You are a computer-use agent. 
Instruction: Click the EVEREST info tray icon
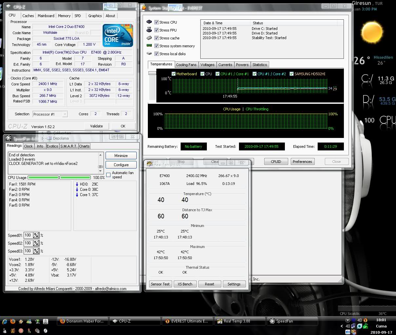tap(366, 320)
